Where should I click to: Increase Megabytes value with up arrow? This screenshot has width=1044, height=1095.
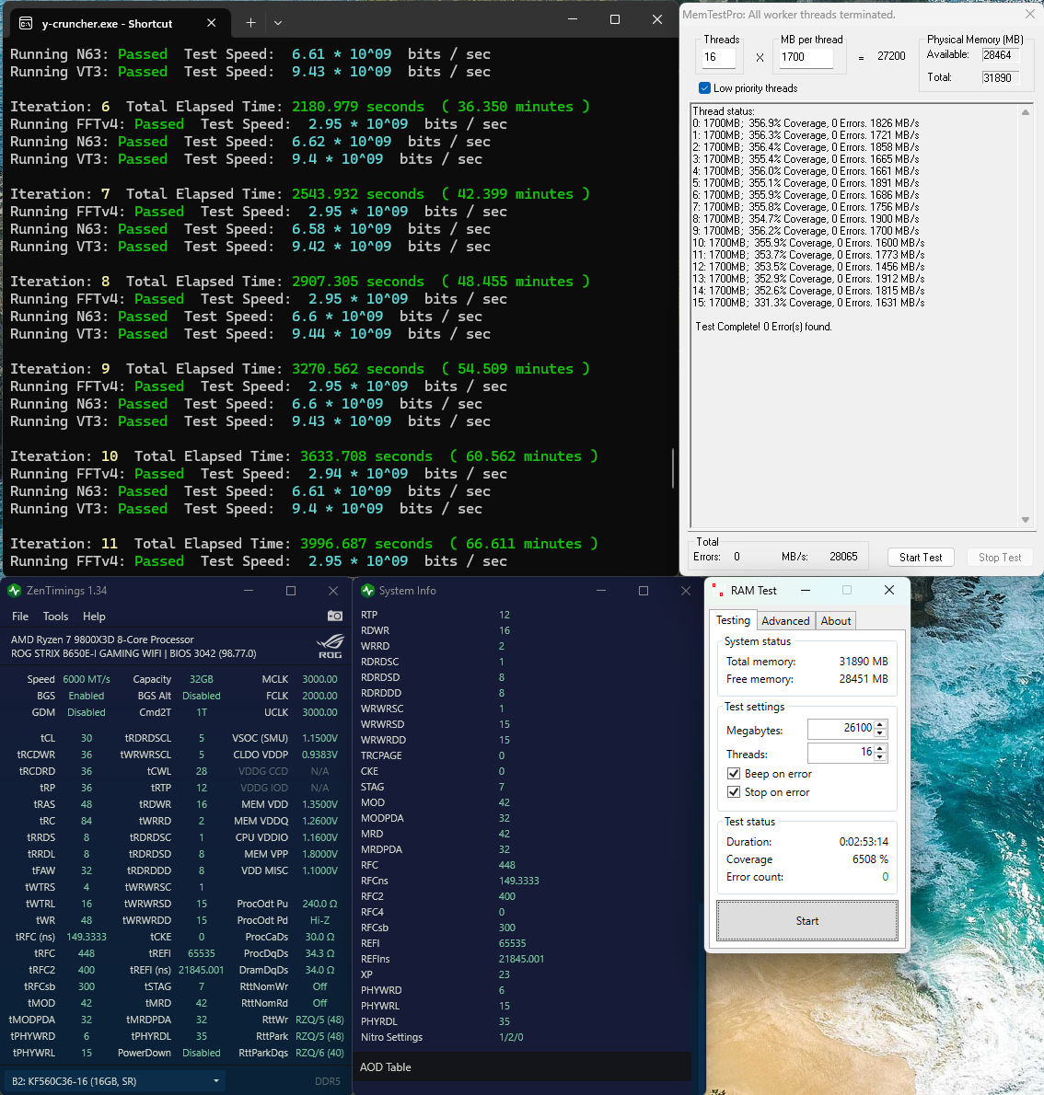coord(880,725)
